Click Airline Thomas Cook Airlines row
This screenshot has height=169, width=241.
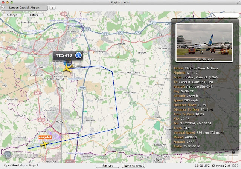point(196,68)
